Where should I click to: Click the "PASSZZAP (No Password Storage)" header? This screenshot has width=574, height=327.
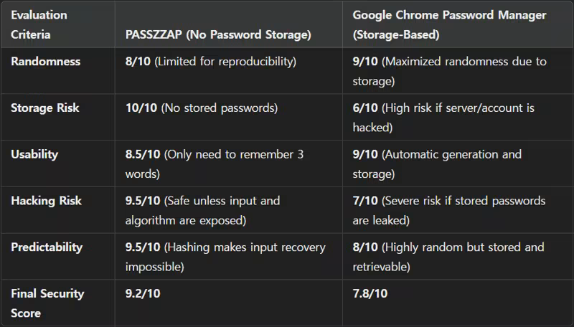click(x=218, y=34)
